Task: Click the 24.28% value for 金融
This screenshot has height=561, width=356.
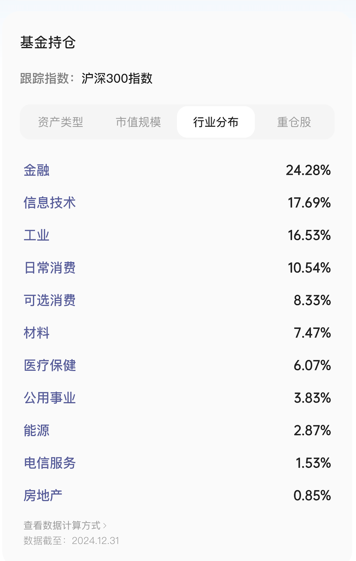Action: 308,170
